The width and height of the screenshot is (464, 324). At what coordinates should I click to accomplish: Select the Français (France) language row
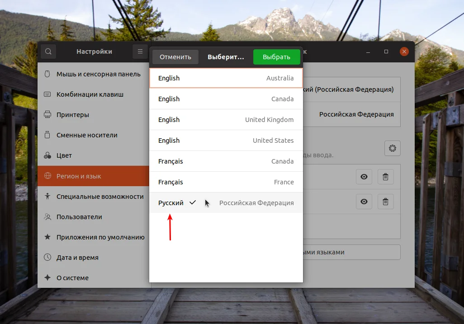(226, 182)
